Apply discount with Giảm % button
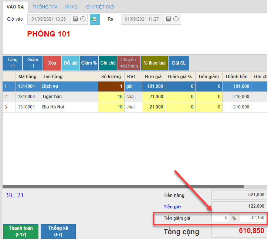This screenshot has height=239, width=268. click(89, 63)
